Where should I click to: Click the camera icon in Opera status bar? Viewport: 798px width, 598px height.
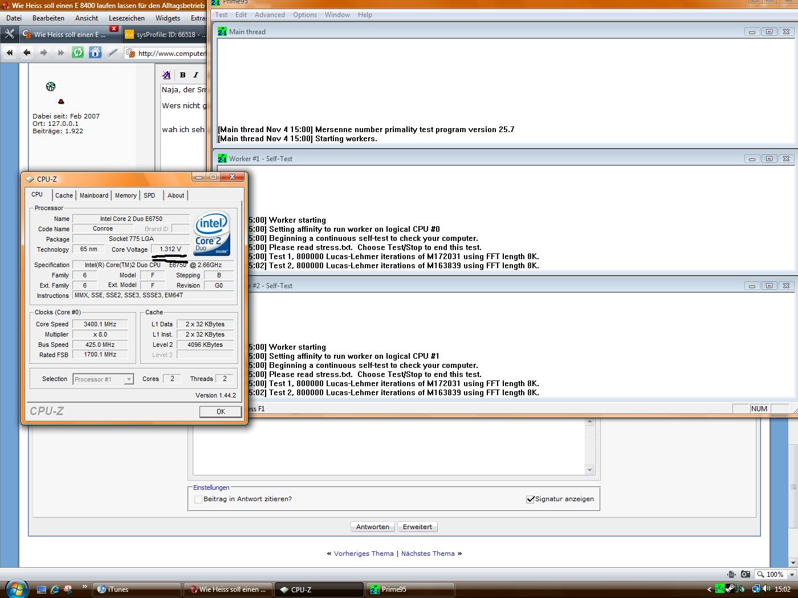(x=746, y=574)
